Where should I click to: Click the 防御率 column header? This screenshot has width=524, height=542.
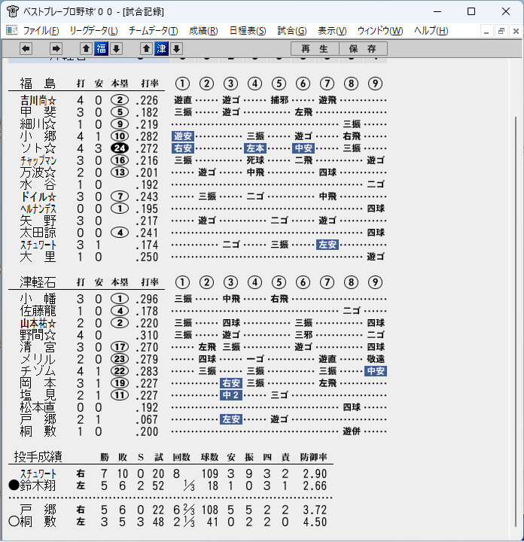(x=313, y=458)
